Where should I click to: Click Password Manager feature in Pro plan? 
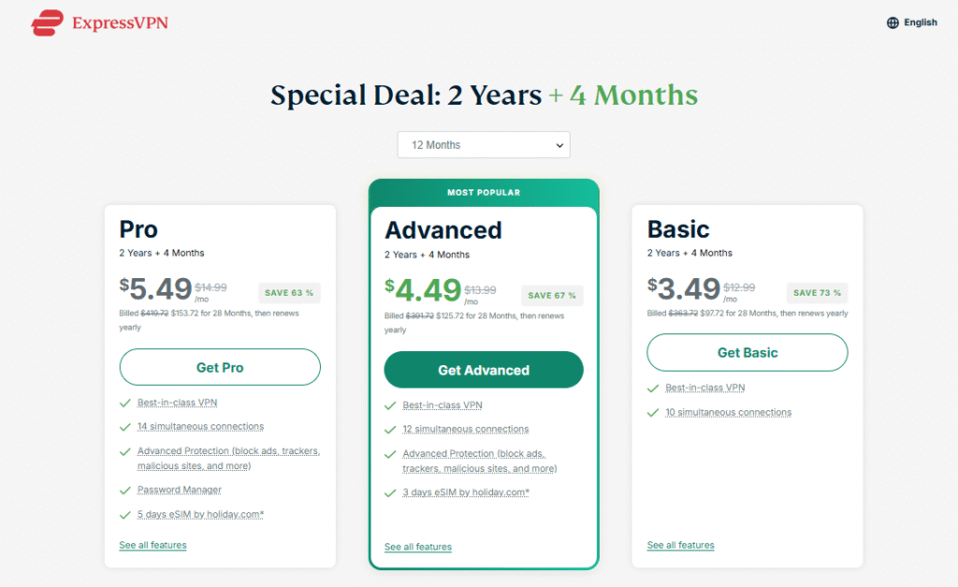click(180, 490)
